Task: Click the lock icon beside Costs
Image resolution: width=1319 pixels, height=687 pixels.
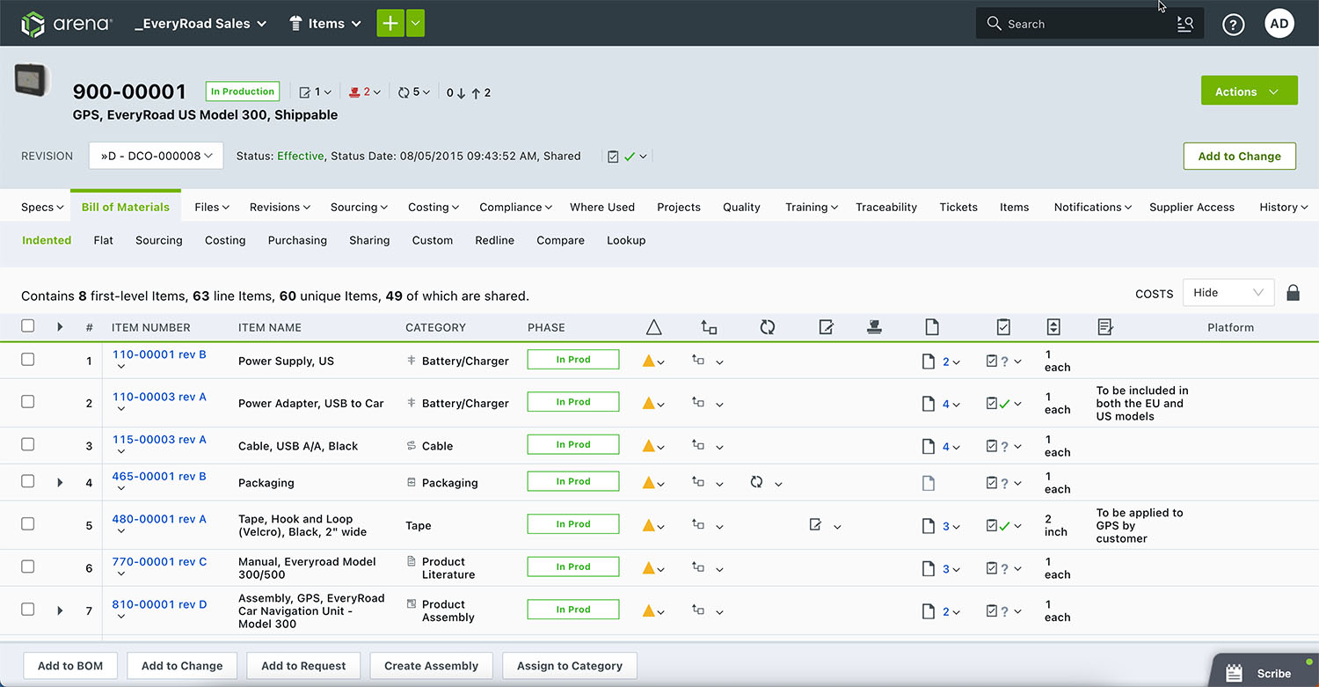Action: click(1293, 293)
